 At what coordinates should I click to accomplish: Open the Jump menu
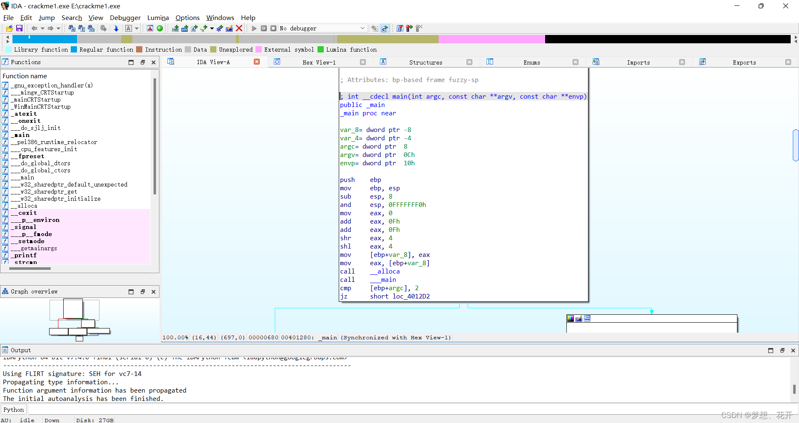coord(47,17)
